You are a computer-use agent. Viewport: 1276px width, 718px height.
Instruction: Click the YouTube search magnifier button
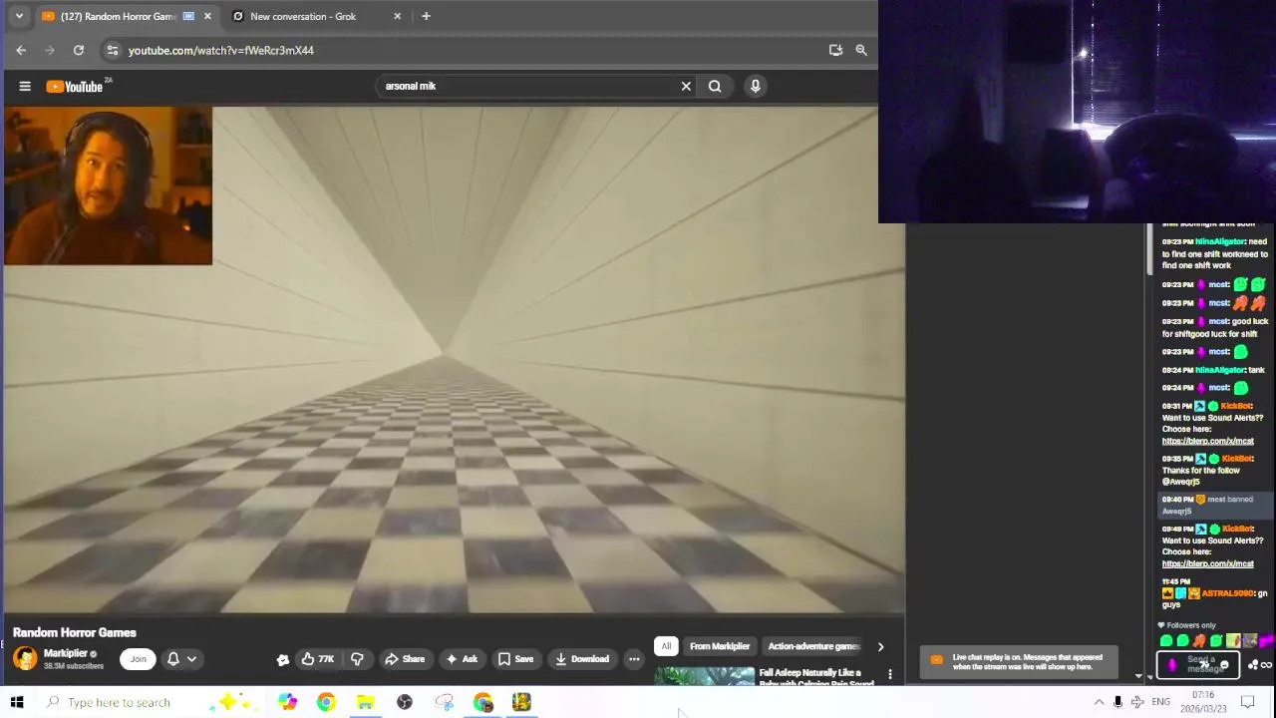click(715, 86)
